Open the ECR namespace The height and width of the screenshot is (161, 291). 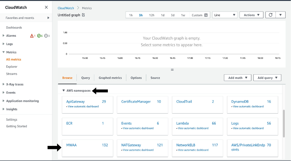point(69,123)
